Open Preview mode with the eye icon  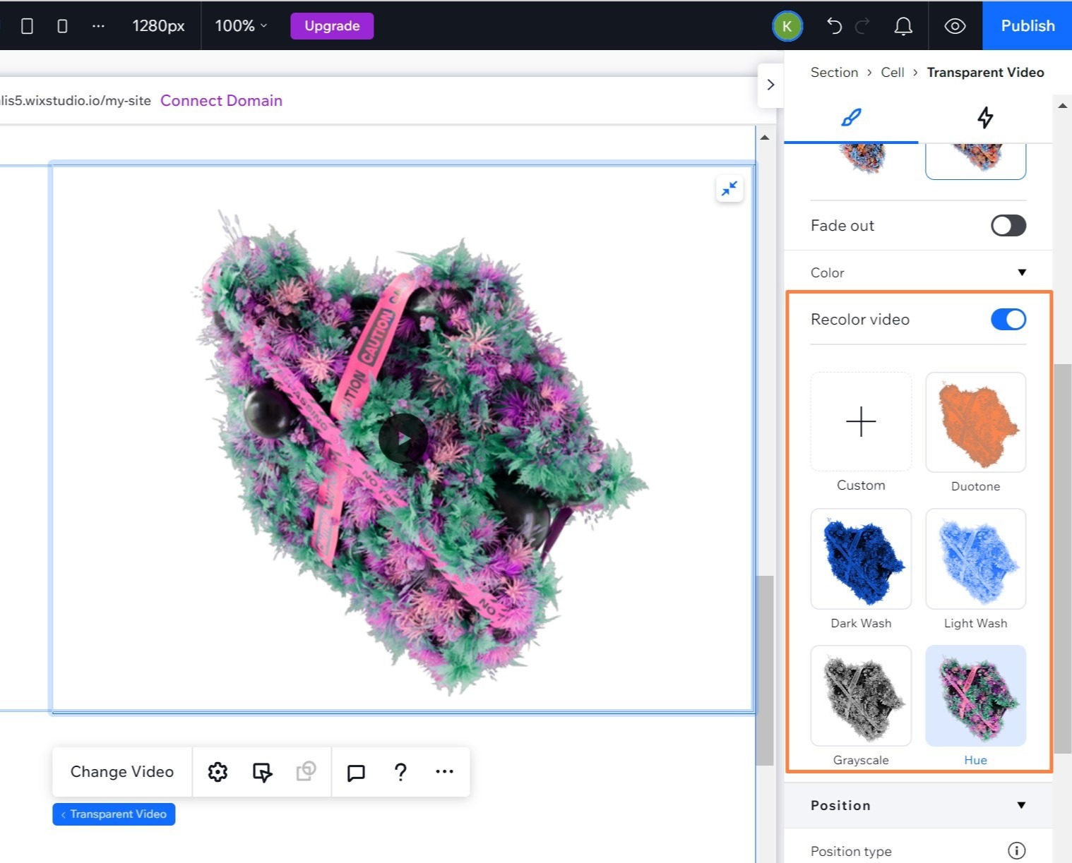[955, 25]
